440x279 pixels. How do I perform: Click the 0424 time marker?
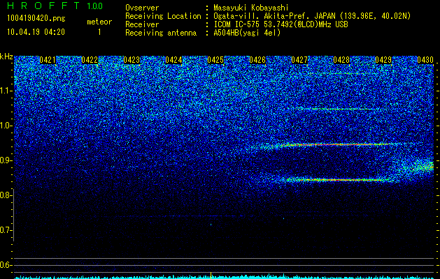[173, 60]
